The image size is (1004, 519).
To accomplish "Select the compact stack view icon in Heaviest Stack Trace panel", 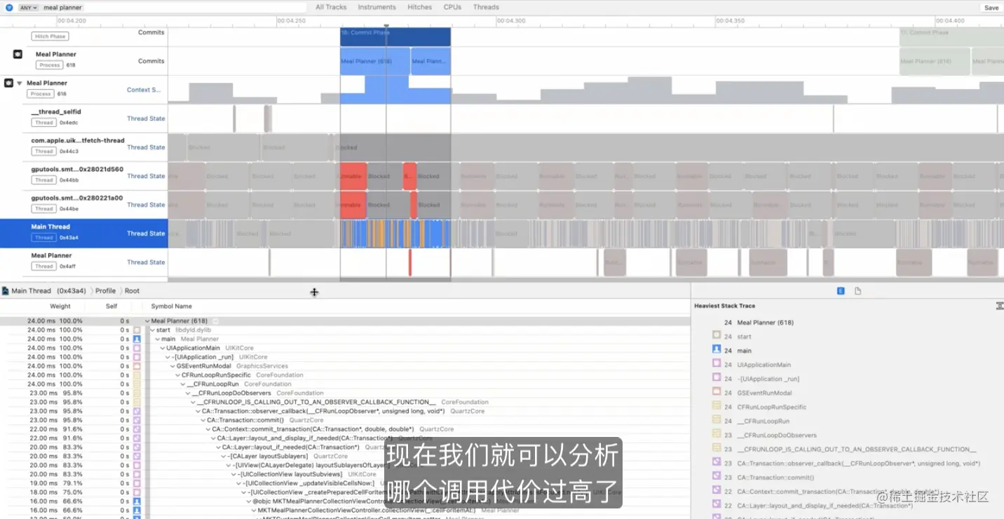I will point(841,290).
